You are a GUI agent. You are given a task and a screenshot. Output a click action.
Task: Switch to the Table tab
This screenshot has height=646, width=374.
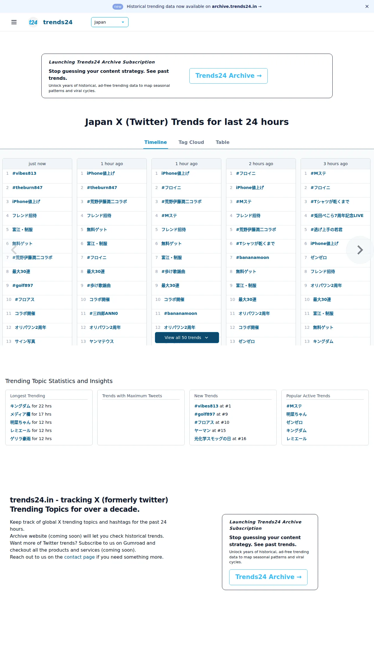(223, 142)
